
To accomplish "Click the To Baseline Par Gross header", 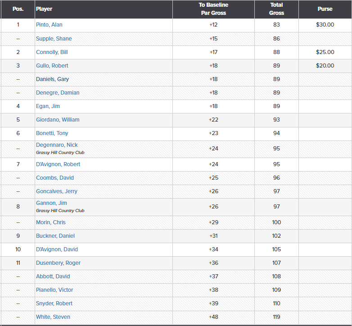I will coord(213,9).
